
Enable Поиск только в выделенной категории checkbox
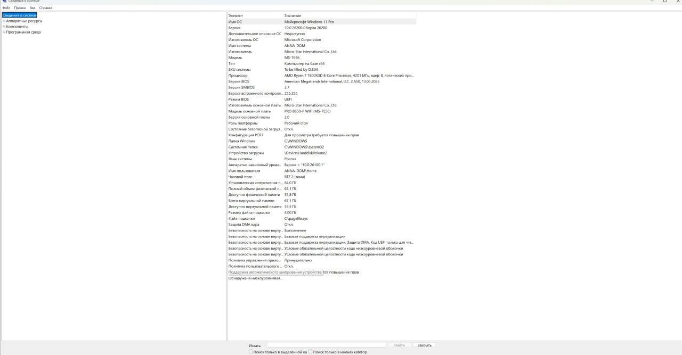tap(251, 352)
